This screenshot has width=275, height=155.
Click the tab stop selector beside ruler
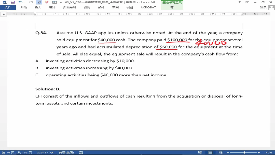(4, 14)
